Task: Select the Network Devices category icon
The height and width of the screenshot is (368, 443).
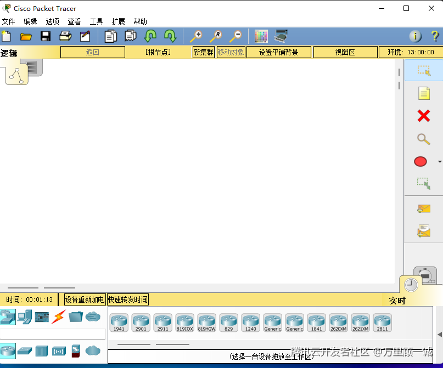Action: point(8,317)
